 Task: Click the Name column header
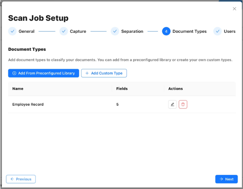tap(18, 88)
